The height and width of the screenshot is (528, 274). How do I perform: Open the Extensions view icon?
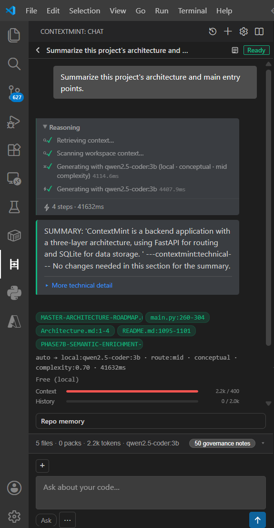click(14, 150)
